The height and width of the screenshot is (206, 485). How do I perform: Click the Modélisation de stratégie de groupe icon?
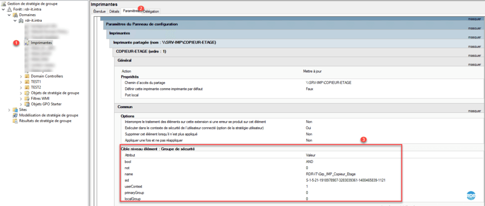point(15,115)
